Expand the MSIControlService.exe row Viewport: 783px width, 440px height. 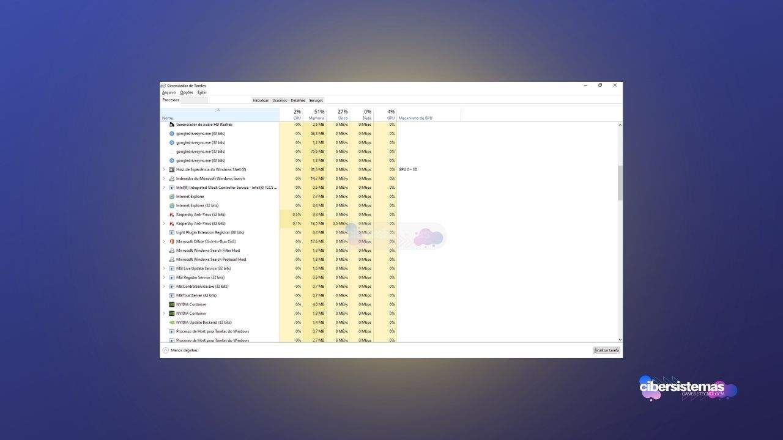[x=164, y=286]
